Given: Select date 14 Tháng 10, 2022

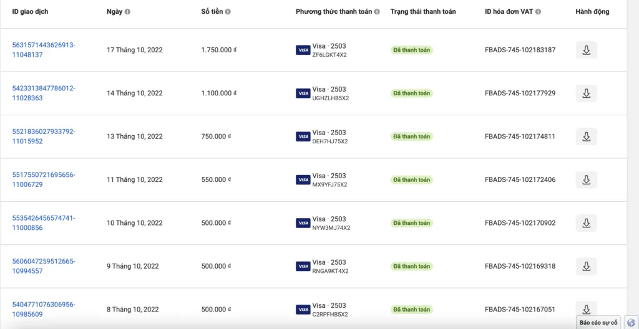Looking at the screenshot, I should [x=135, y=93].
